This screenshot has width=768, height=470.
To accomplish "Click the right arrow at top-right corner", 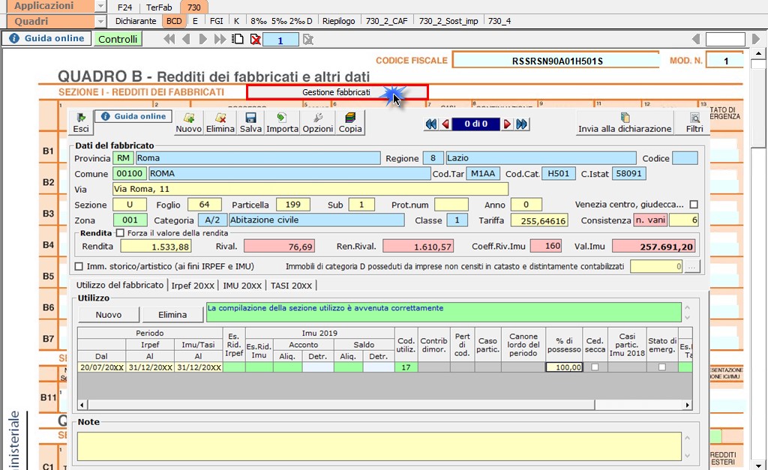I will (756, 39).
